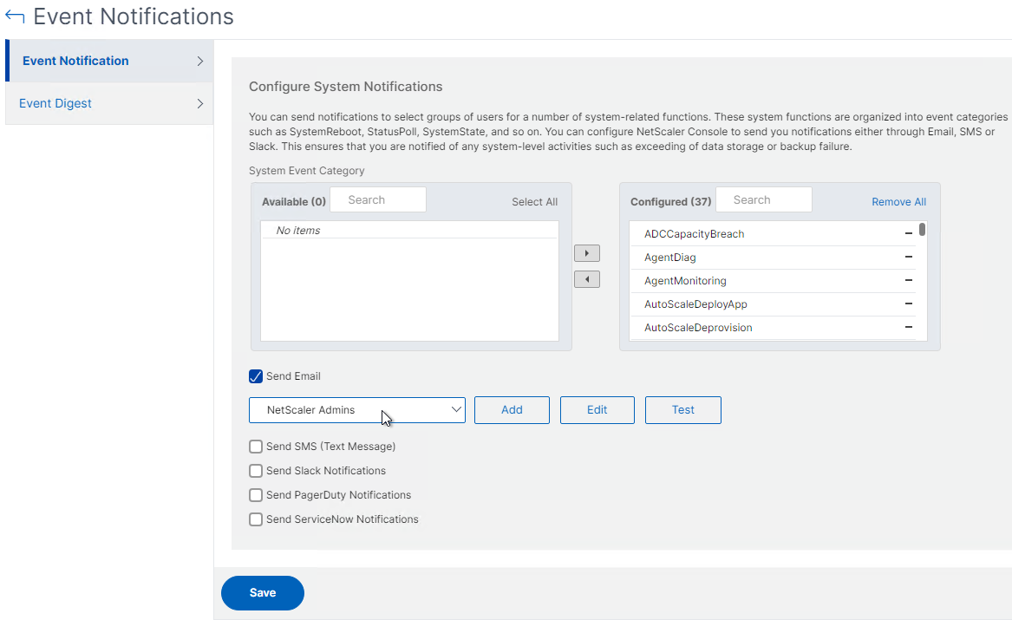Select AgentMonitoring in Configured list
This screenshot has width=1012, height=620.
coord(774,280)
